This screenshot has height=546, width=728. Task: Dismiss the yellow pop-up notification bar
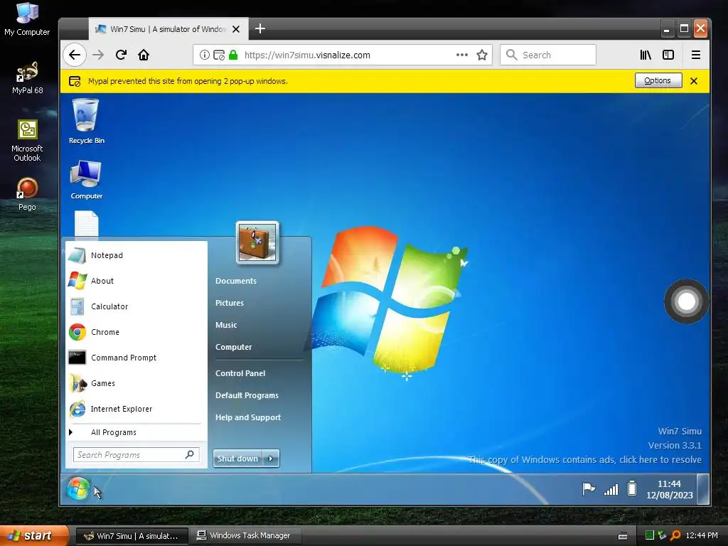[x=694, y=81]
